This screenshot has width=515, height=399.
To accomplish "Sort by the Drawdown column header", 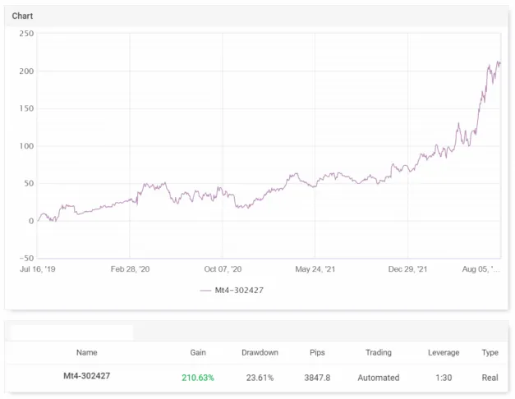I will click(260, 352).
